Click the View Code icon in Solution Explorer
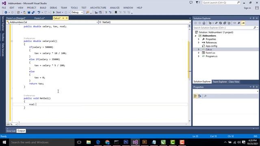260x146 pixels. point(235,23)
